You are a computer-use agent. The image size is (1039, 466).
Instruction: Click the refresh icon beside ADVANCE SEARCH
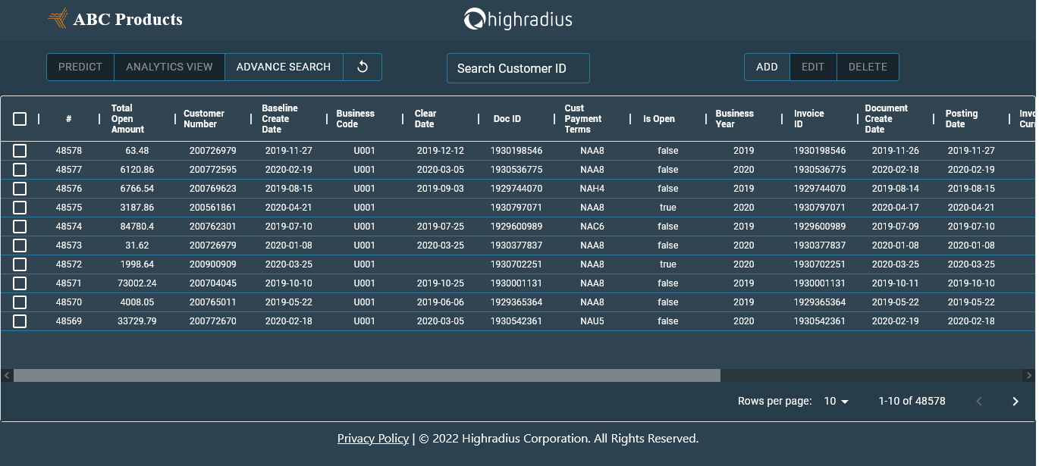pos(363,67)
